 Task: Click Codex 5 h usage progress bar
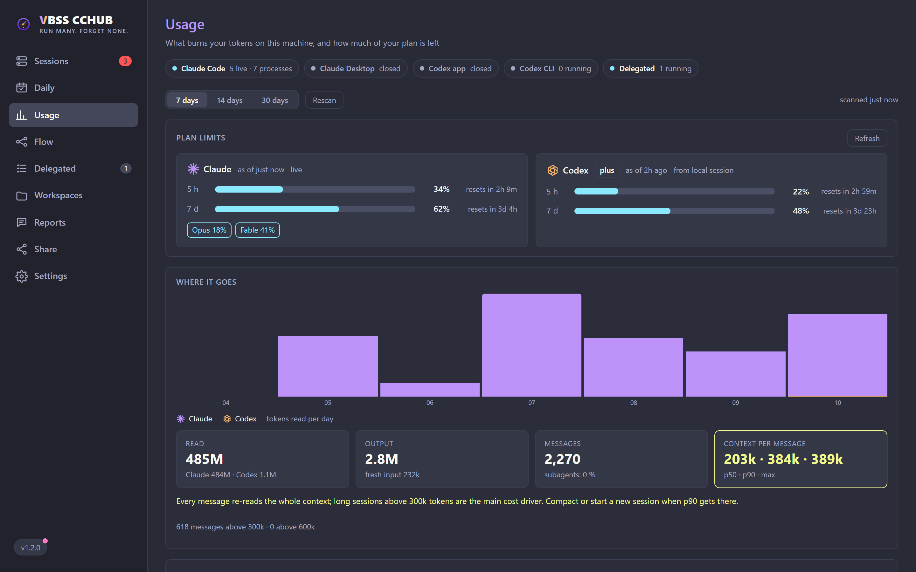tap(675, 191)
